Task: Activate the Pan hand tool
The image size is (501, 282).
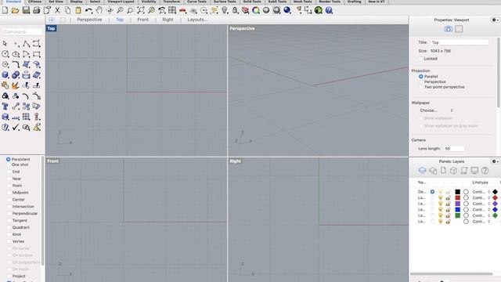Action: tap(99, 10)
